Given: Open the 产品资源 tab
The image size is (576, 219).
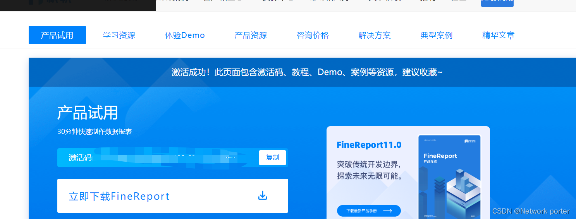Looking at the screenshot, I should pos(251,35).
